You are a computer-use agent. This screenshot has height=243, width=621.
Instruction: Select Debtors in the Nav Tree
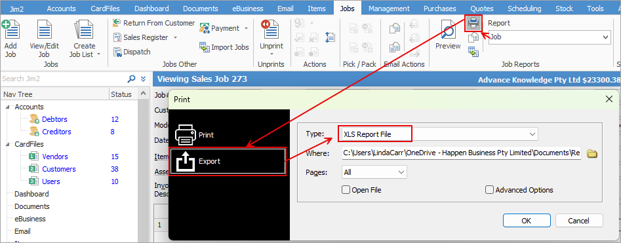pyautogui.click(x=54, y=119)
